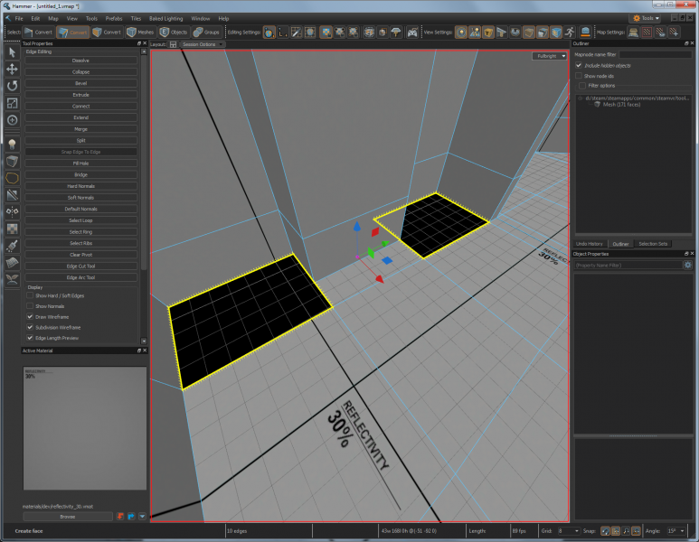Screen dimensions: 699x542
Task: Select the Groups selection mode
Action: (206, 32)
